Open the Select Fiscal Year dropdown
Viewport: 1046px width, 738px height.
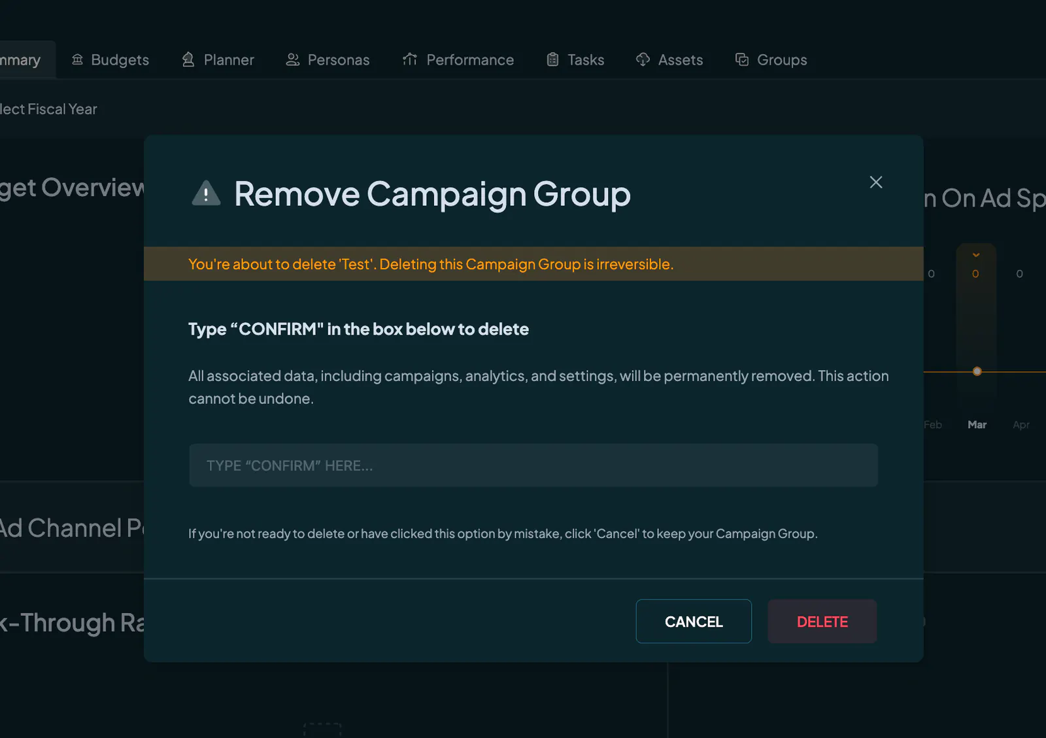48,109
